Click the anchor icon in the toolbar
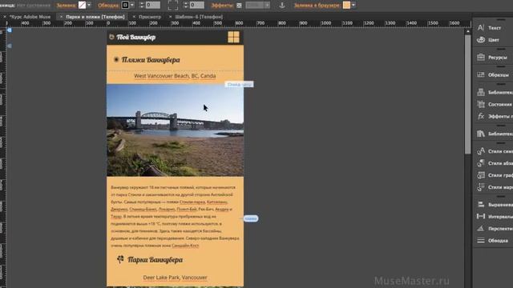 tap(281, 6)
